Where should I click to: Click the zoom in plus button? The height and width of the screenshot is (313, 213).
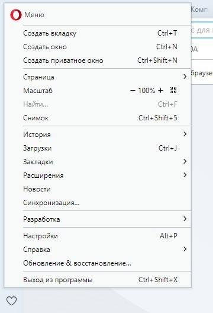click(x=160, y=91)
